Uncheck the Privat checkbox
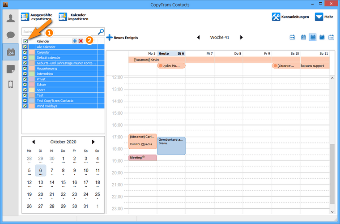340x224 pixels. pyautogui.click(x=25, y=79)
